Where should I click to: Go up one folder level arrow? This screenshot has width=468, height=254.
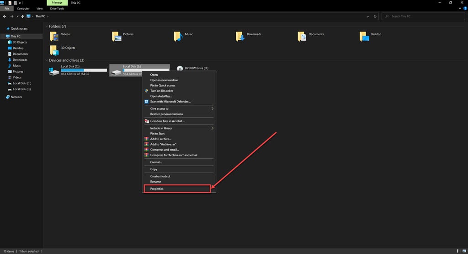point(22,16)
